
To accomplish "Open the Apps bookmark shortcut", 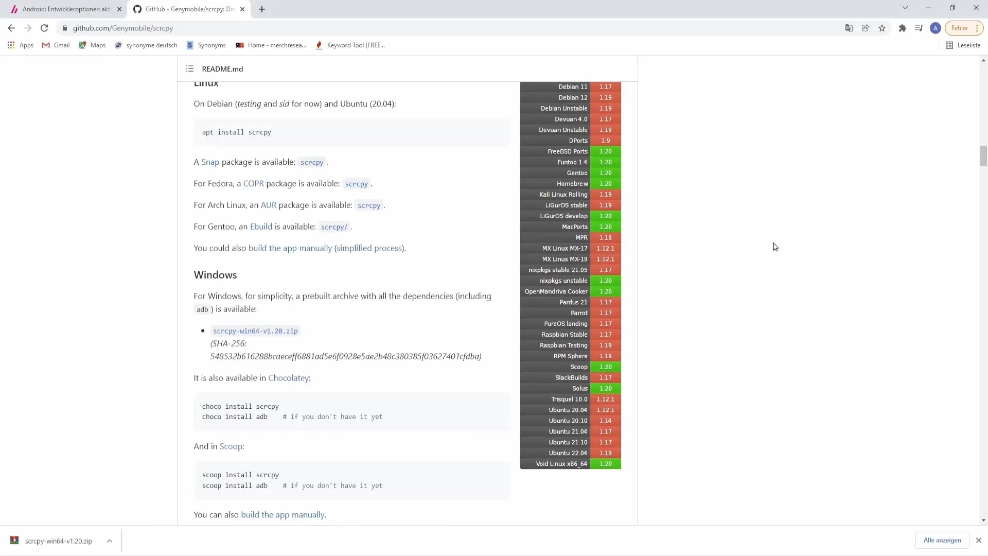I will pos(21,45).
